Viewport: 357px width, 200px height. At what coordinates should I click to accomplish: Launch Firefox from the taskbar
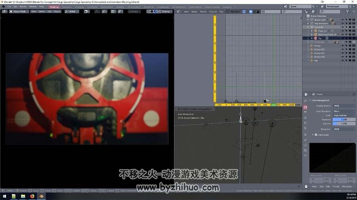(32, 196)
